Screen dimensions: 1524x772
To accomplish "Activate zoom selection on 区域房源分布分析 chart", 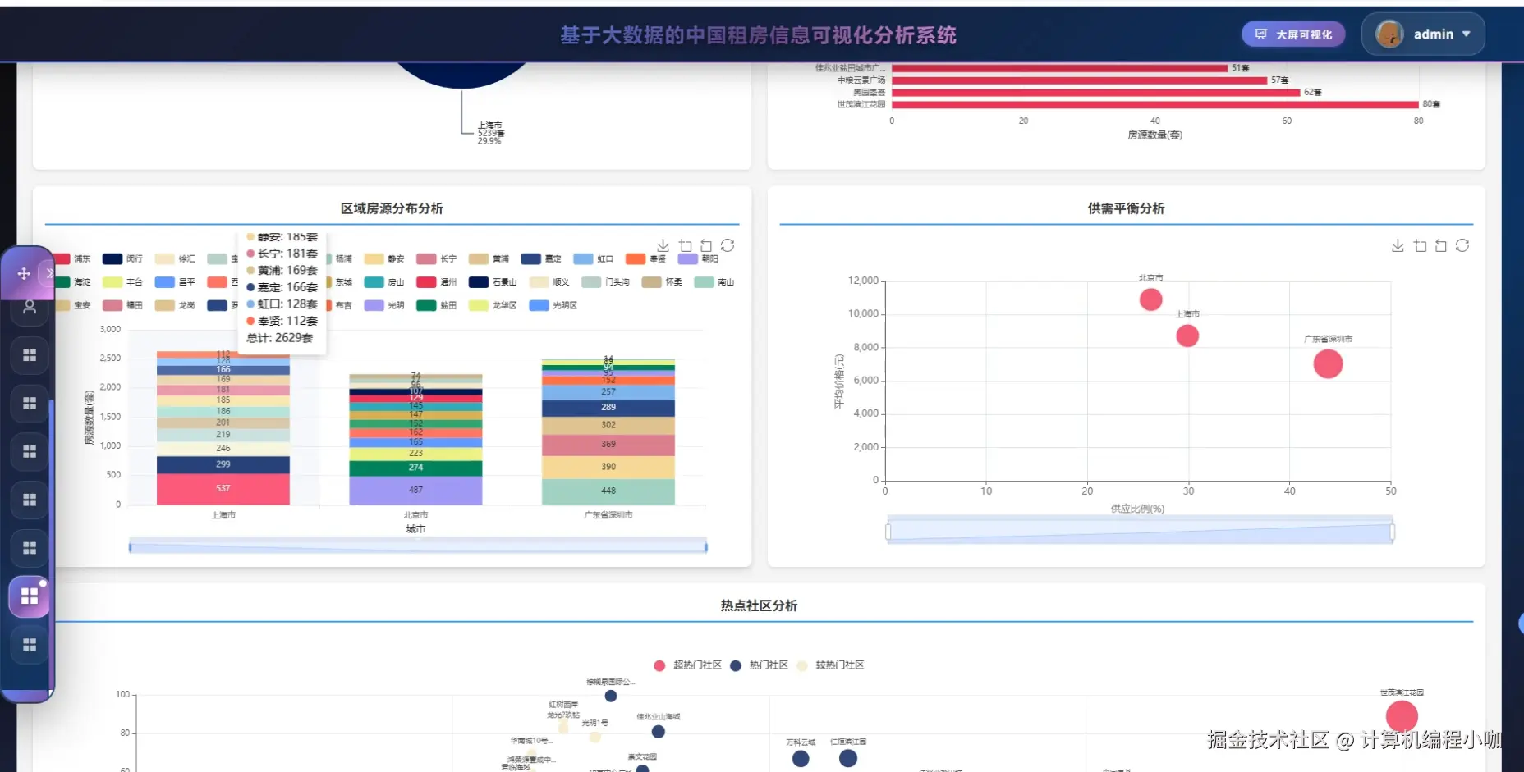I will [686, 245].
